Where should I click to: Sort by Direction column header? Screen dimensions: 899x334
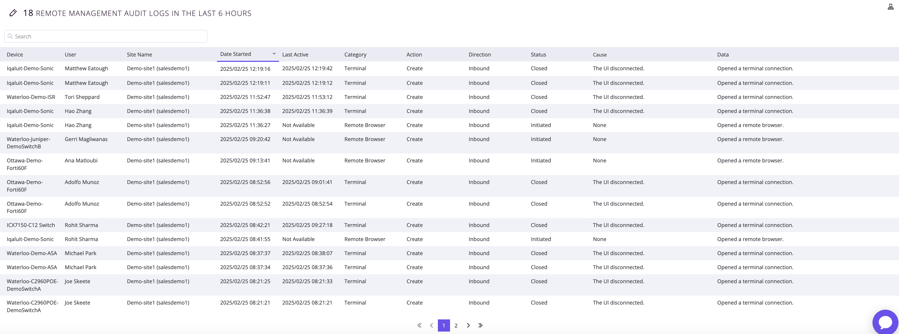point(480,54)
